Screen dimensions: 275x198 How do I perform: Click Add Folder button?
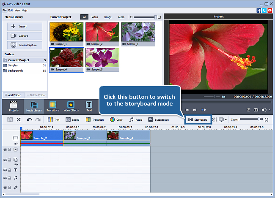click(x=13, y=95)
